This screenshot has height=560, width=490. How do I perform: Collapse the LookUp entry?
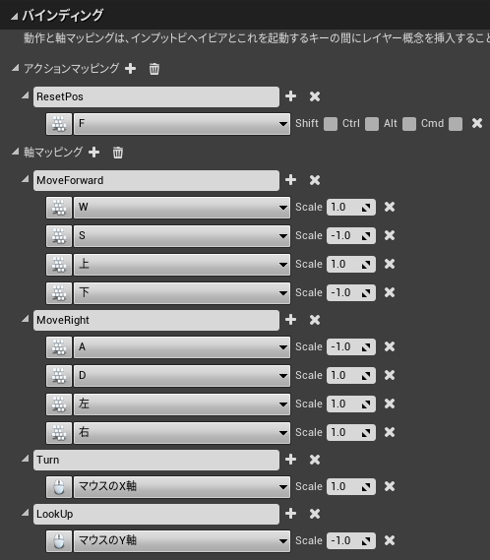(25, 512)
